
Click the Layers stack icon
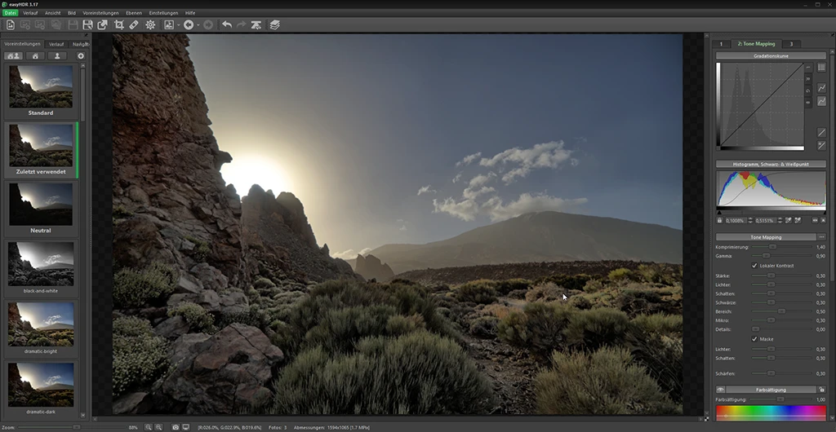click(274, 25)
